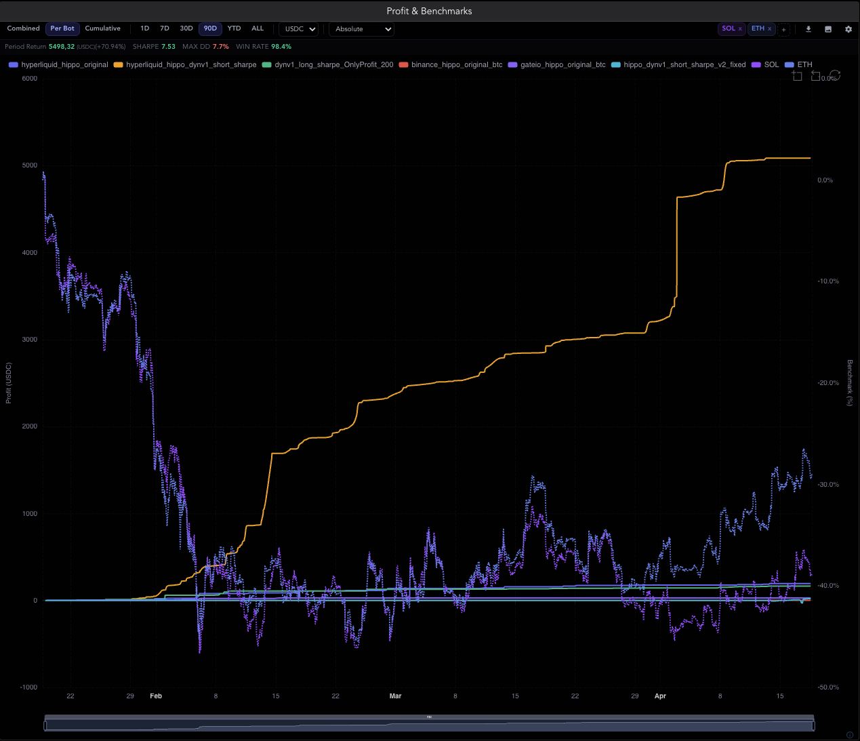860x741 pixels.
Task: Switch to Combined view
Action: (23, 28)
